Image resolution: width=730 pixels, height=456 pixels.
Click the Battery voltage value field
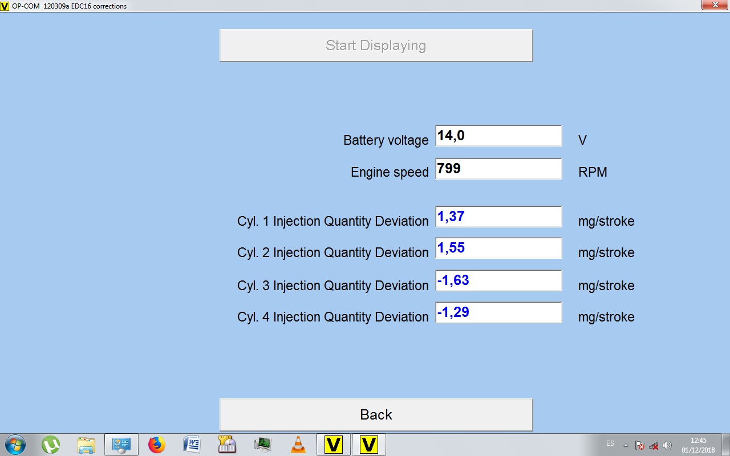[498, 136]
